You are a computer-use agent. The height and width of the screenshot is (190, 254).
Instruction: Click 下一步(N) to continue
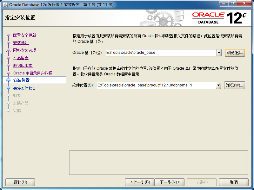(x=170, y=182)
